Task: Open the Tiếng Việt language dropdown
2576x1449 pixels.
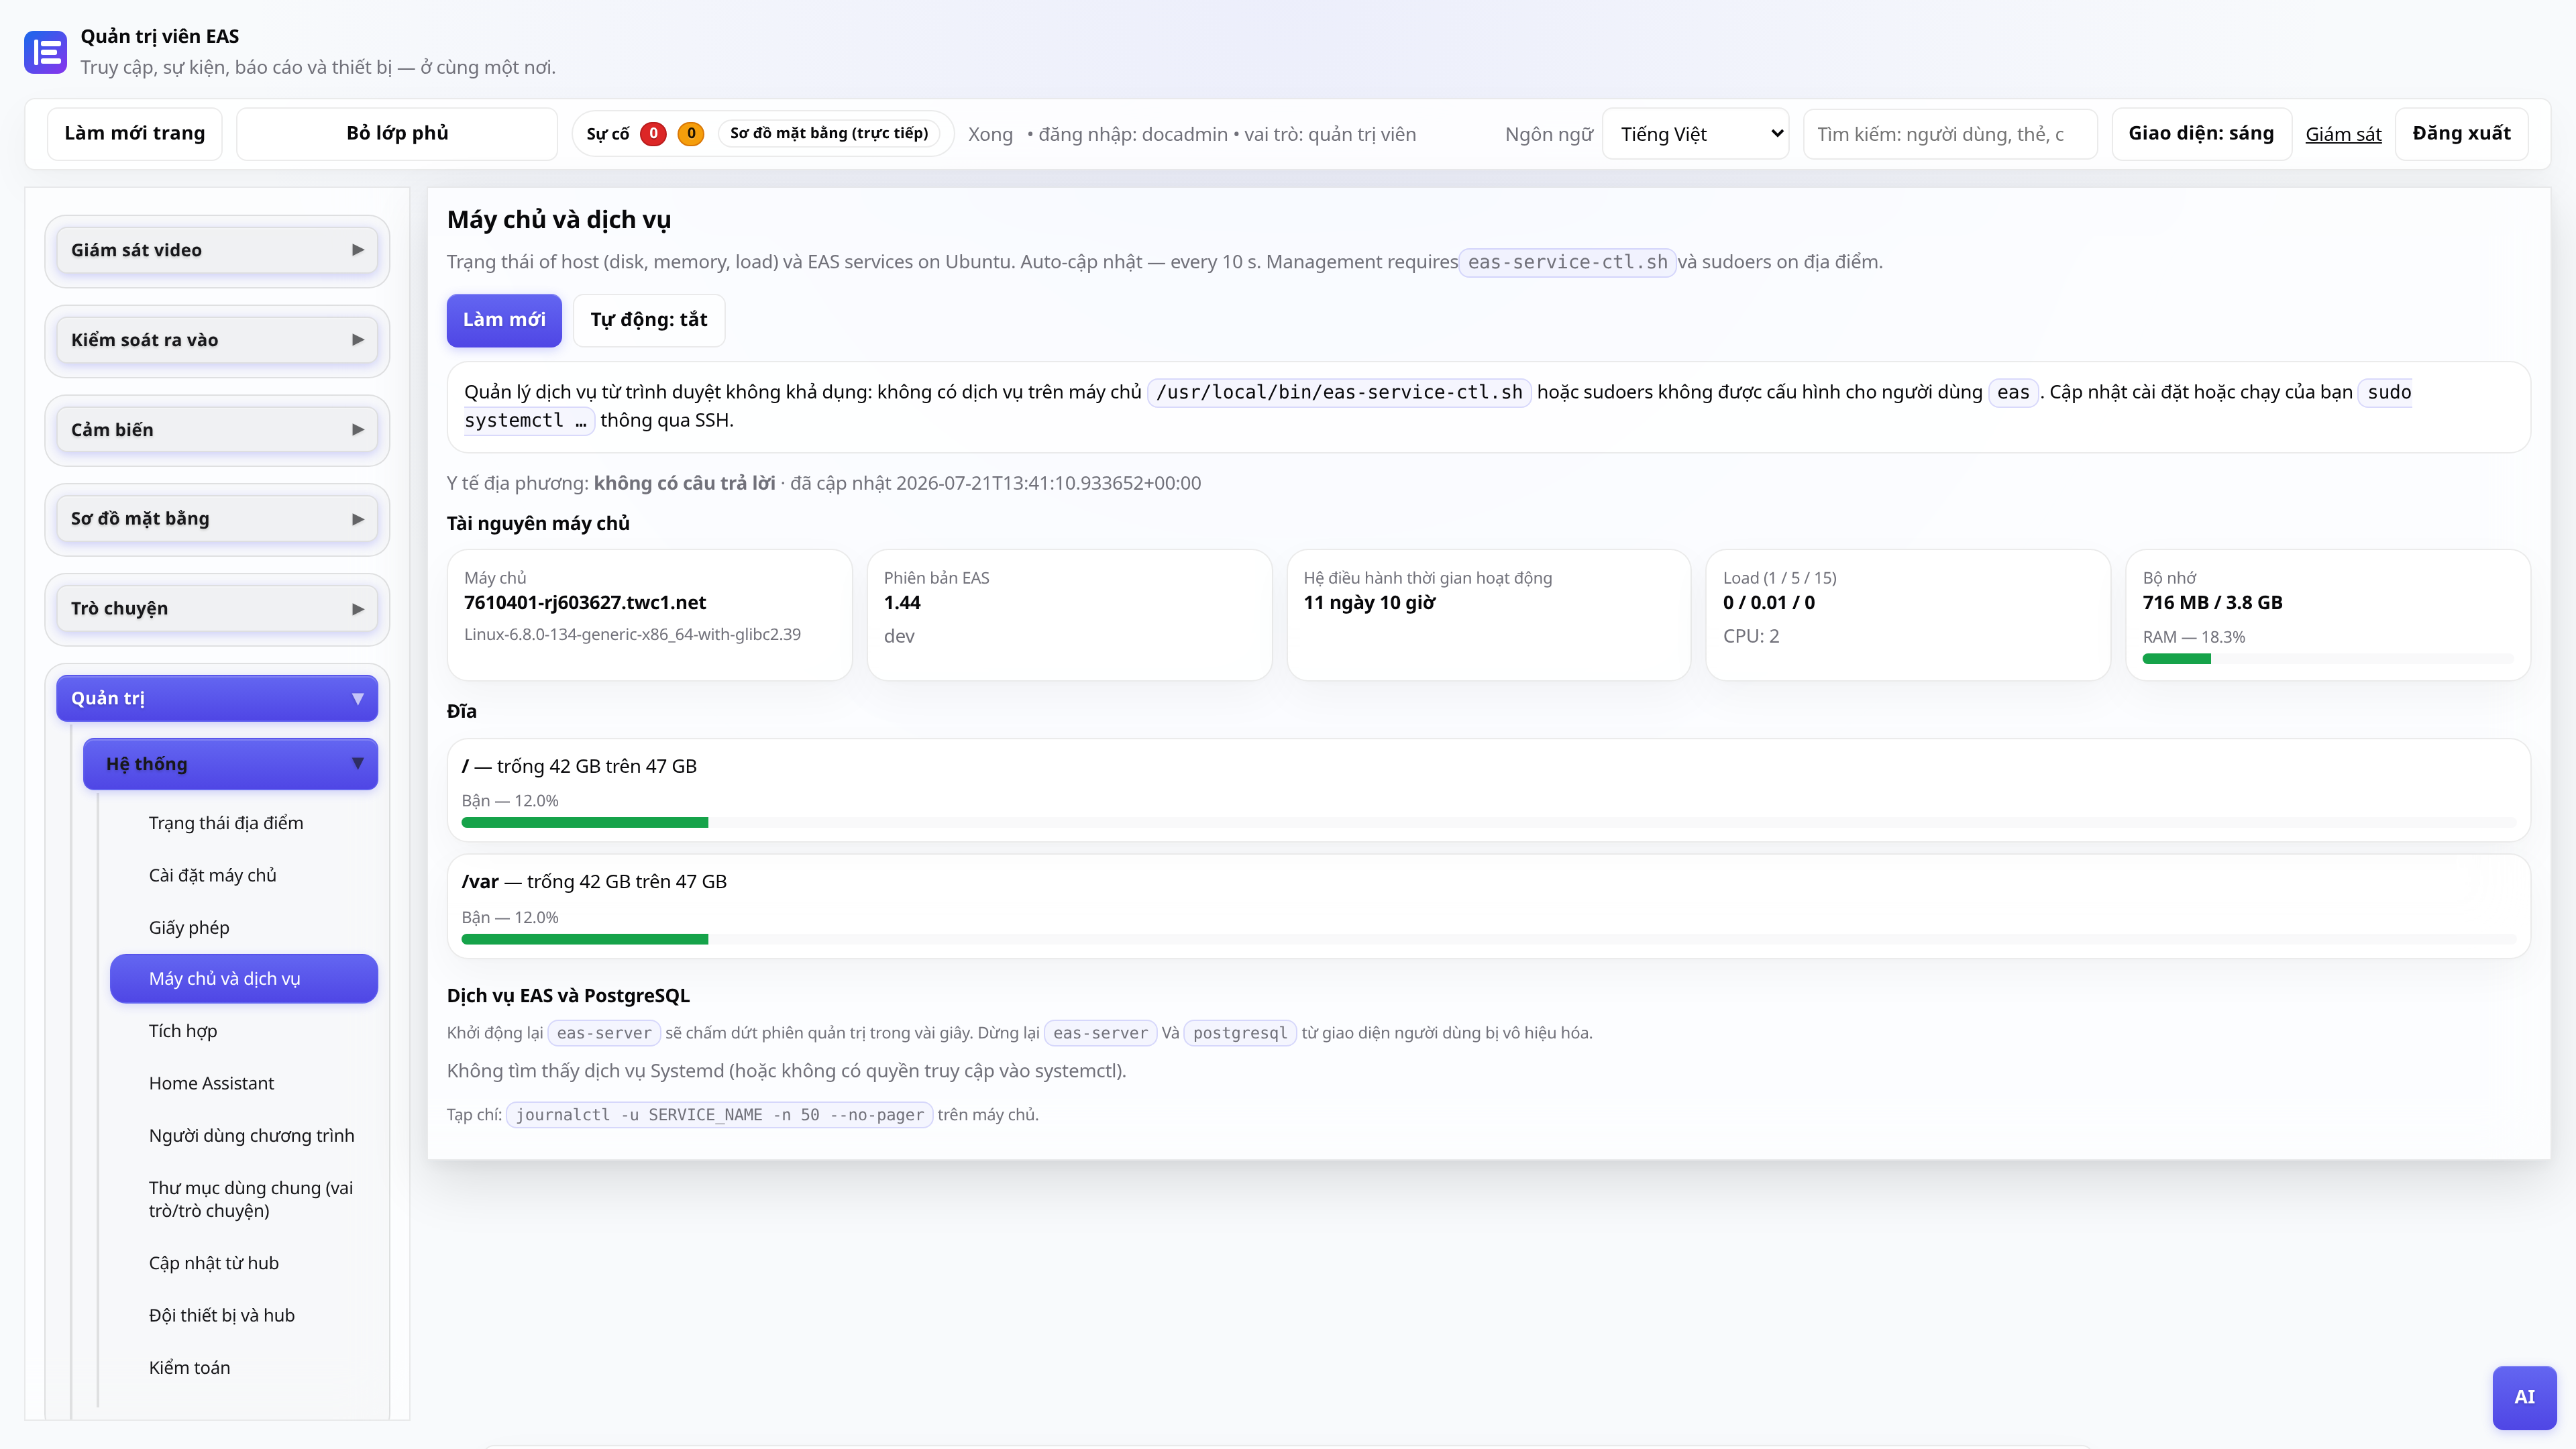Action: tap(1696, 134)
